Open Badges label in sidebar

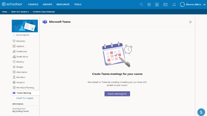(20, 67)
